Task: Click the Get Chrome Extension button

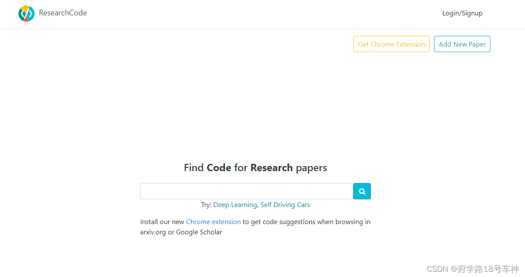Action: coord(391,44)
